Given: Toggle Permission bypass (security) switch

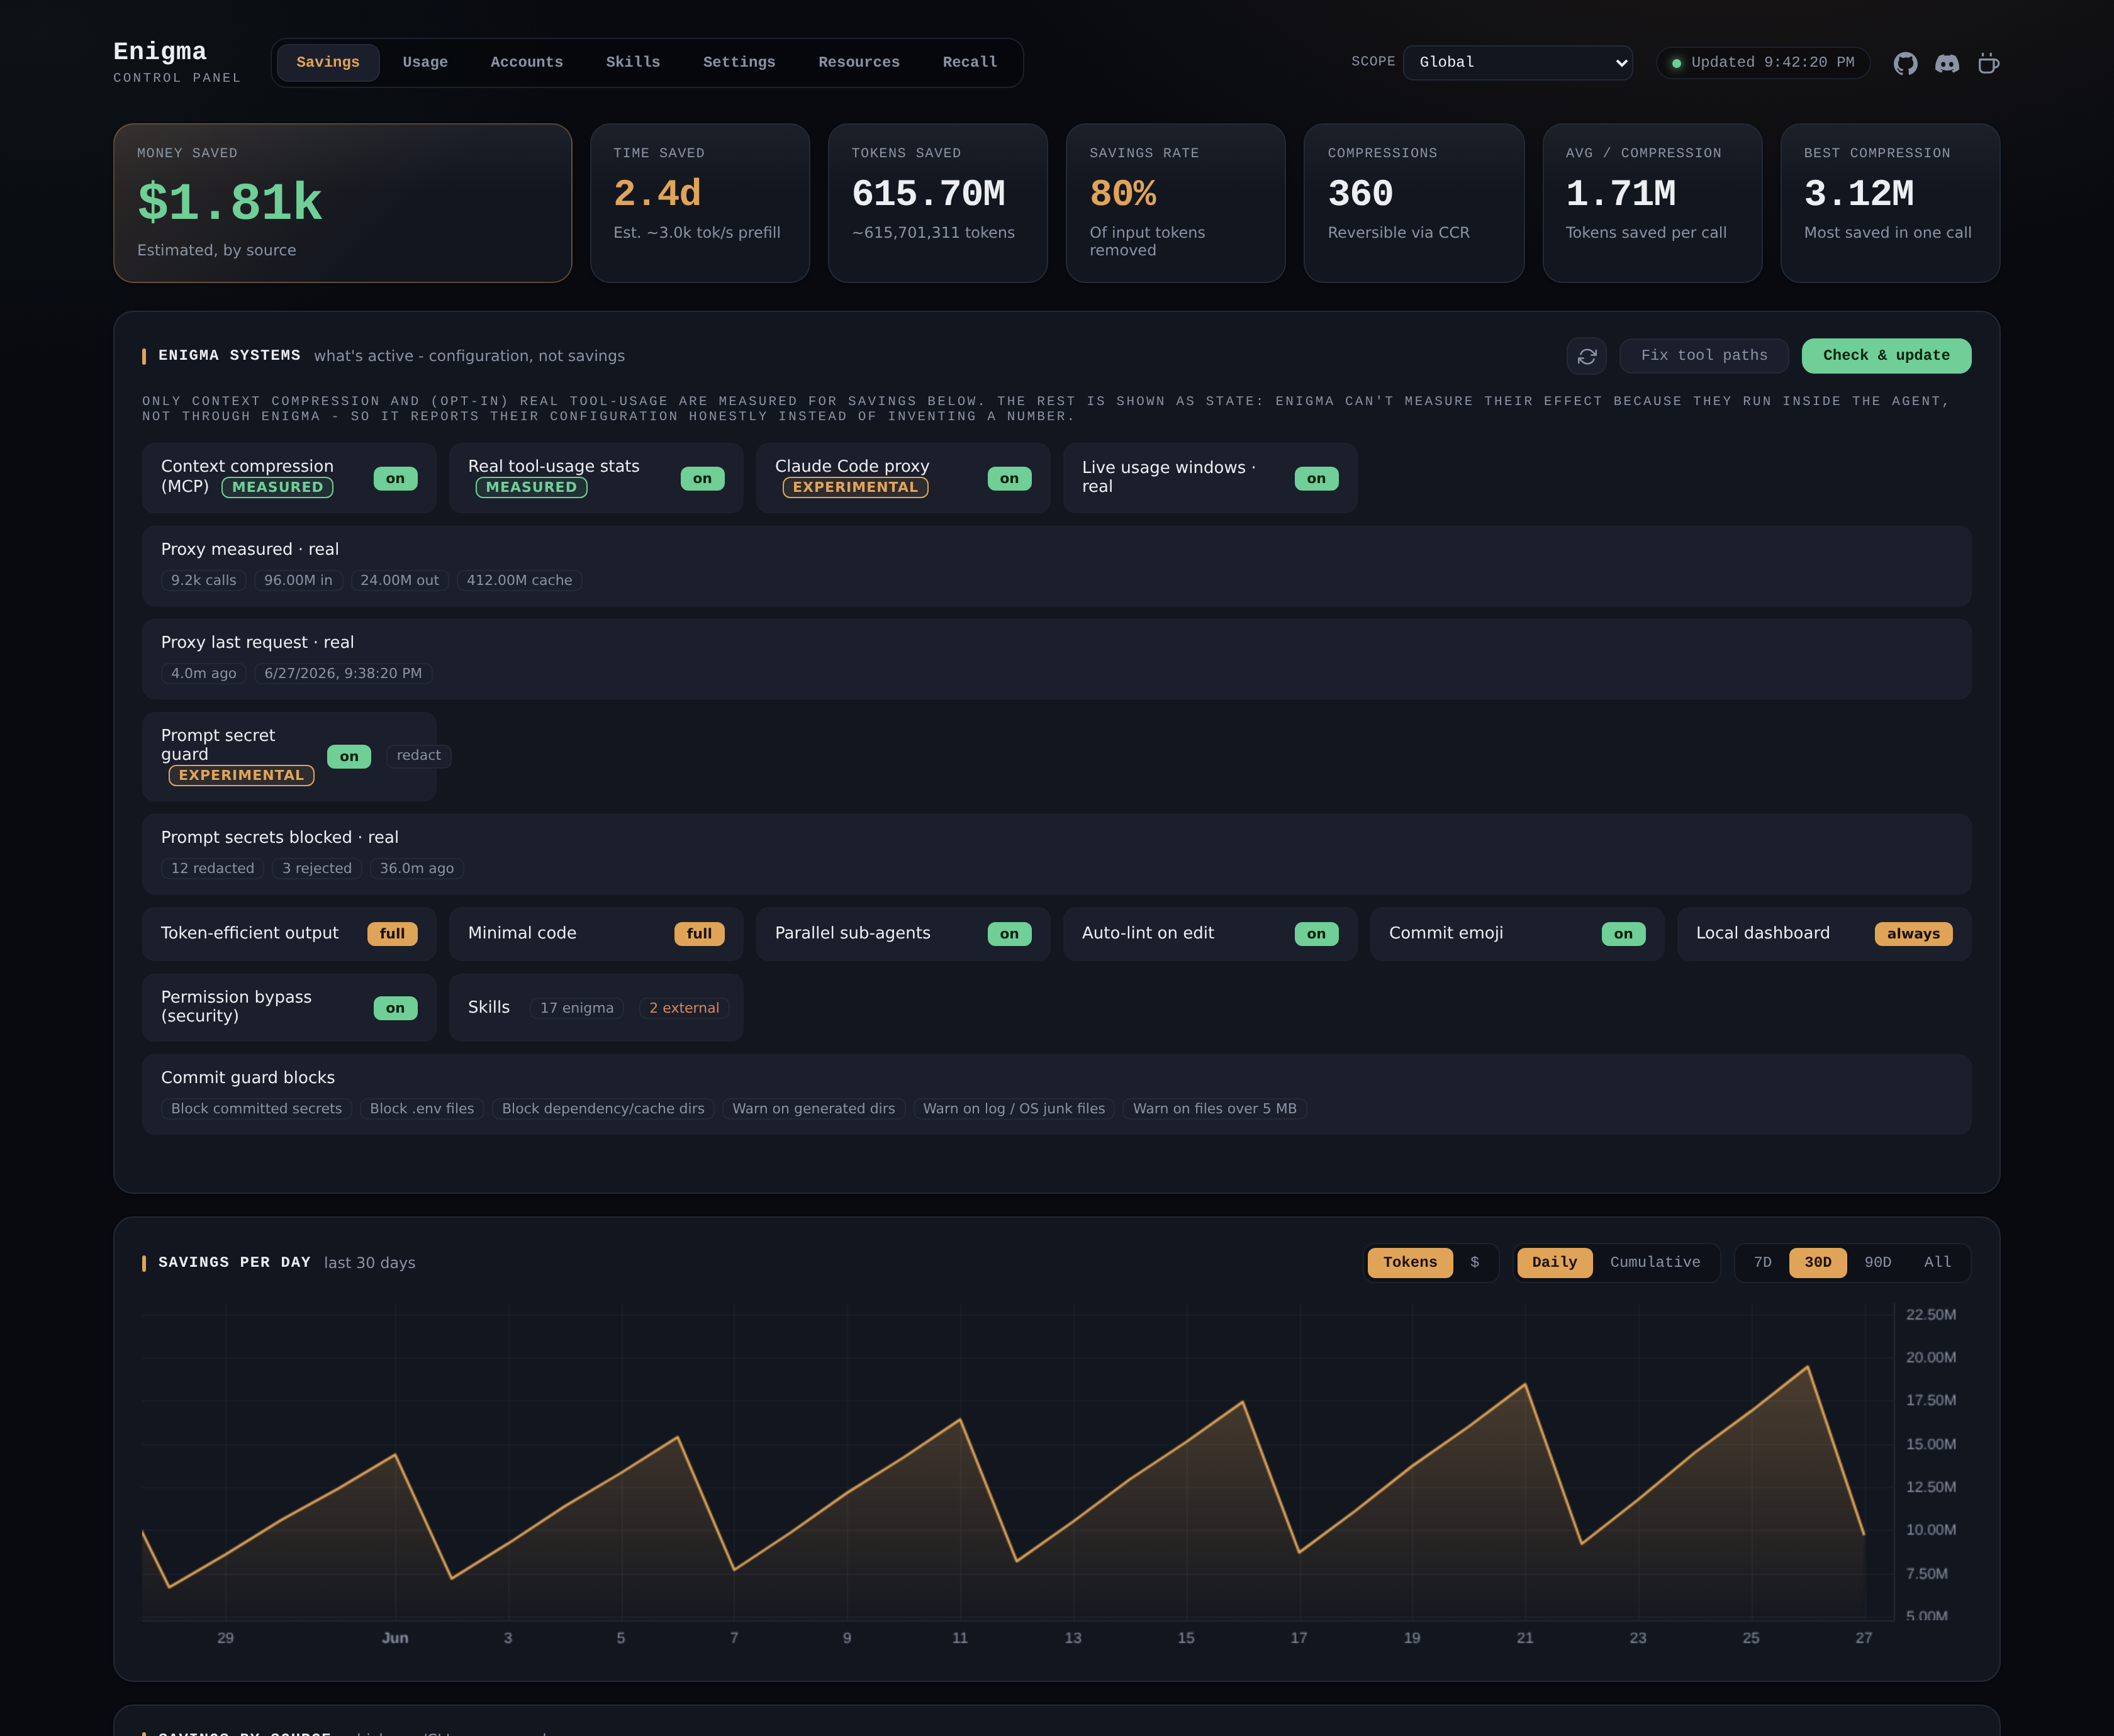Looking at the screenshot, I should [x=395, y=1008].
